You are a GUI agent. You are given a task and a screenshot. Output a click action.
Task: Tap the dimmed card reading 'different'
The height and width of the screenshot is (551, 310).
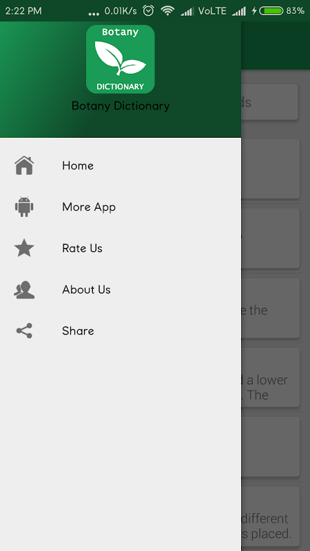coord(270,516)
